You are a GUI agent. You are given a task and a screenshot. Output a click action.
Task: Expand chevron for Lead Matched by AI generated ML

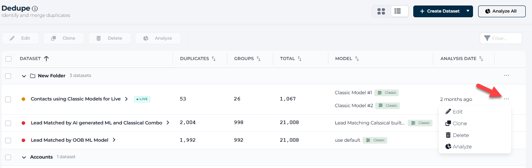point(168,123)
